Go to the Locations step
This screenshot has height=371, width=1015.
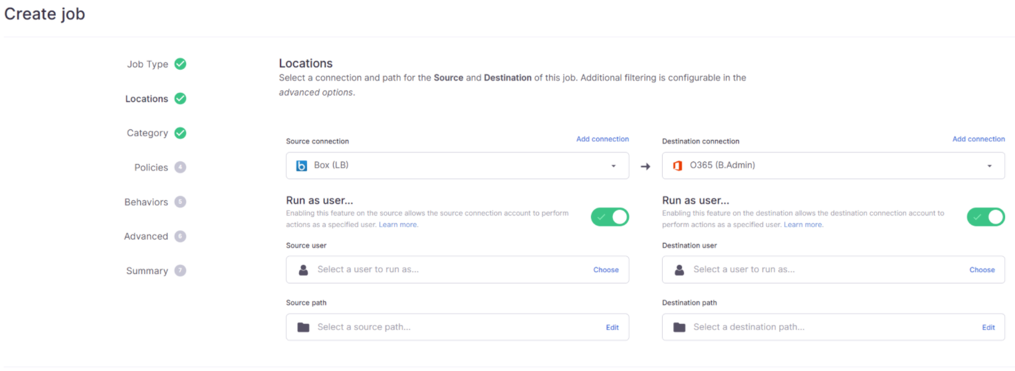tap(147, 99)
